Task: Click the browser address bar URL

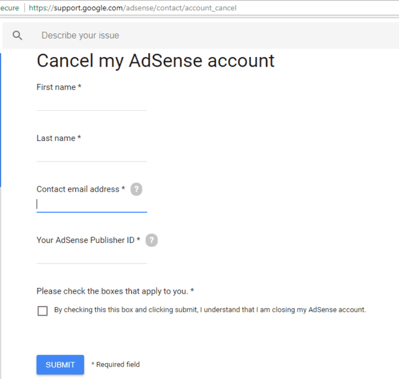Action: pos(132,8)
